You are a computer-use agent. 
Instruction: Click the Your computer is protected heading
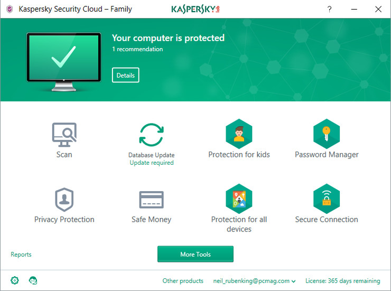pyautogui.click(x=169, y=38)
